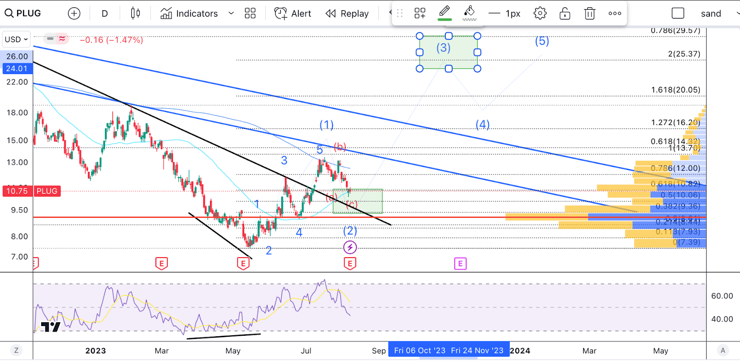Click top-left handle of (3) rectangle

(x=419, y=36)
